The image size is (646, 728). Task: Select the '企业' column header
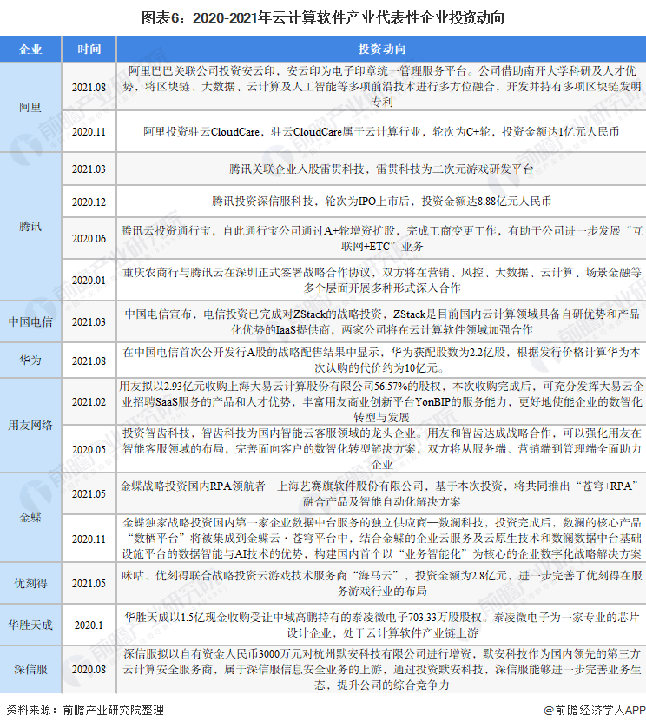pyautogui.click(x=30, y=50)
